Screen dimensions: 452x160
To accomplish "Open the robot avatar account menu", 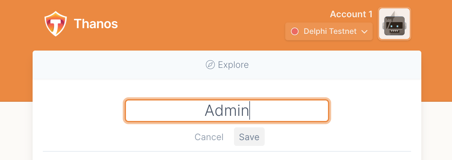I will (394, 24).
